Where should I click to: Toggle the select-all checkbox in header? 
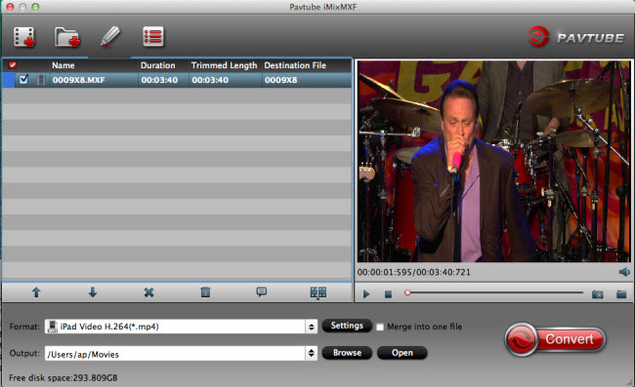[12, 65]
